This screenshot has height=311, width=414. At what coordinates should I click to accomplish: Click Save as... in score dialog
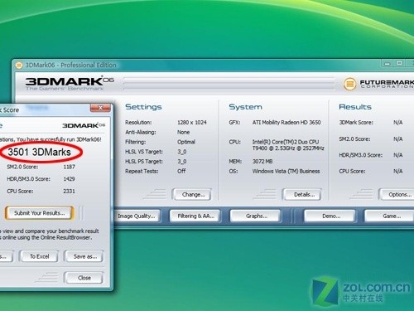tap(84, 256)
